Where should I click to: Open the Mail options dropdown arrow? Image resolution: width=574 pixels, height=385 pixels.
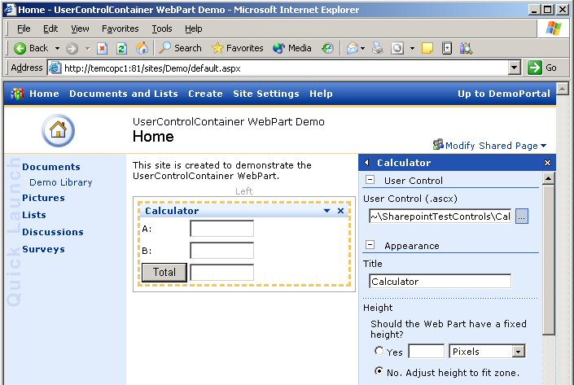(363, 48)
